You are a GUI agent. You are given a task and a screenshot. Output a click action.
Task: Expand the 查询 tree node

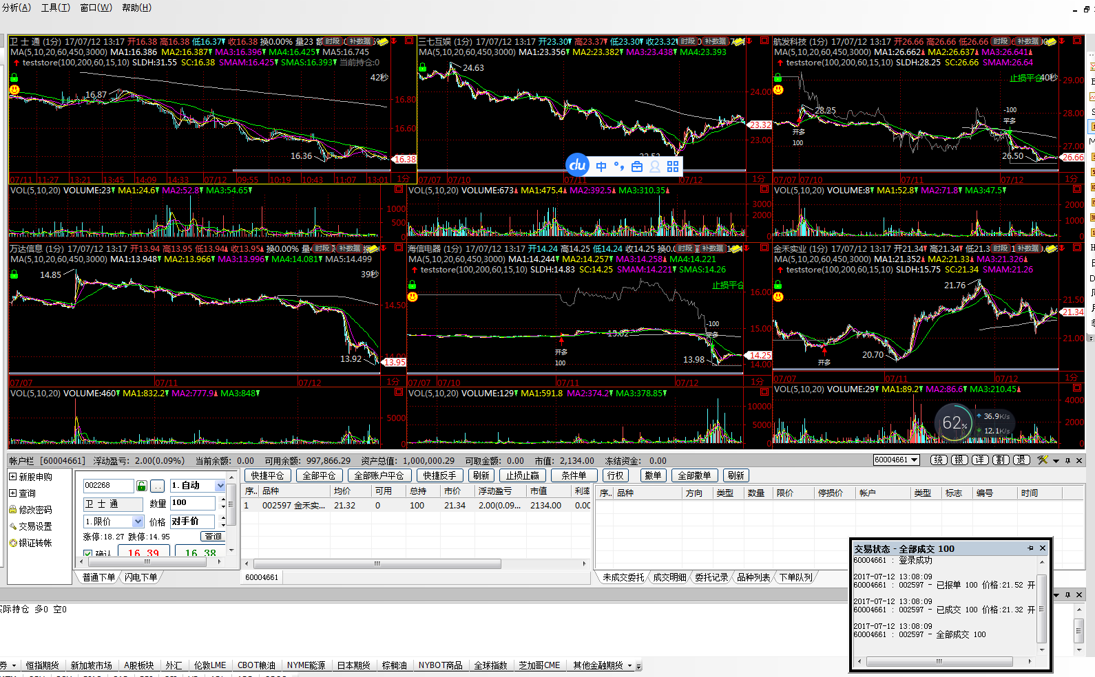(x=12, y=493)
